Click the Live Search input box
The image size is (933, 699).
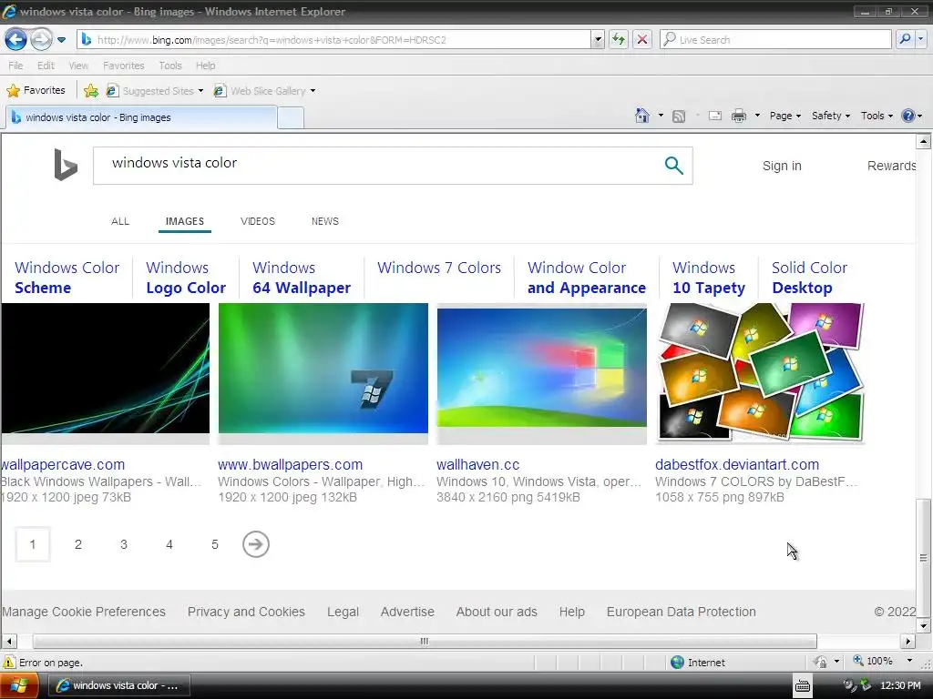775,40
